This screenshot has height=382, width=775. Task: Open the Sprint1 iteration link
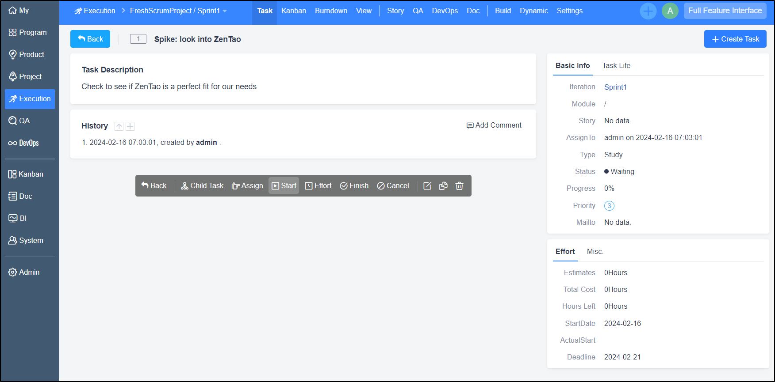coord(615,87)
